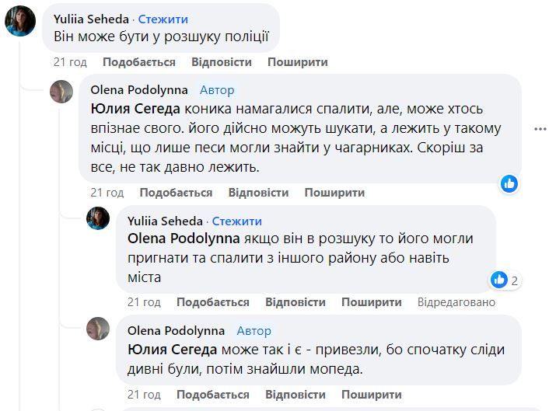Follow Yuliia Seheda via top comment 'Стежити' link
The image size is (549, 411).
pos(163,19)
